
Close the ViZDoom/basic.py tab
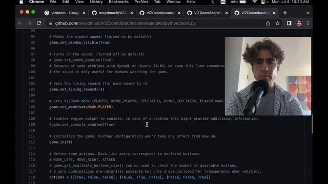pos(274,13)
